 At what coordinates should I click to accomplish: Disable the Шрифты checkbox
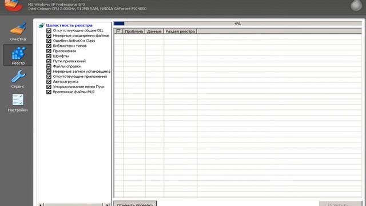(49, 56)
